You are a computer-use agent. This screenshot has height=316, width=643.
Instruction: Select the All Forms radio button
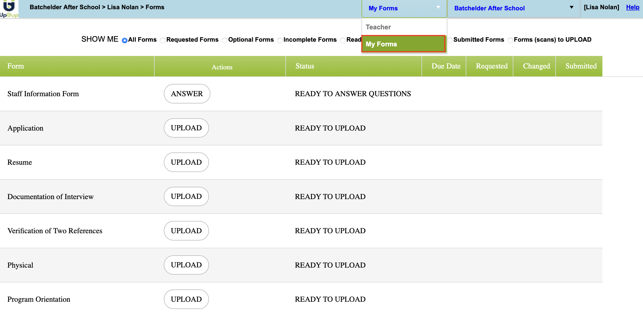coord(125,40)
